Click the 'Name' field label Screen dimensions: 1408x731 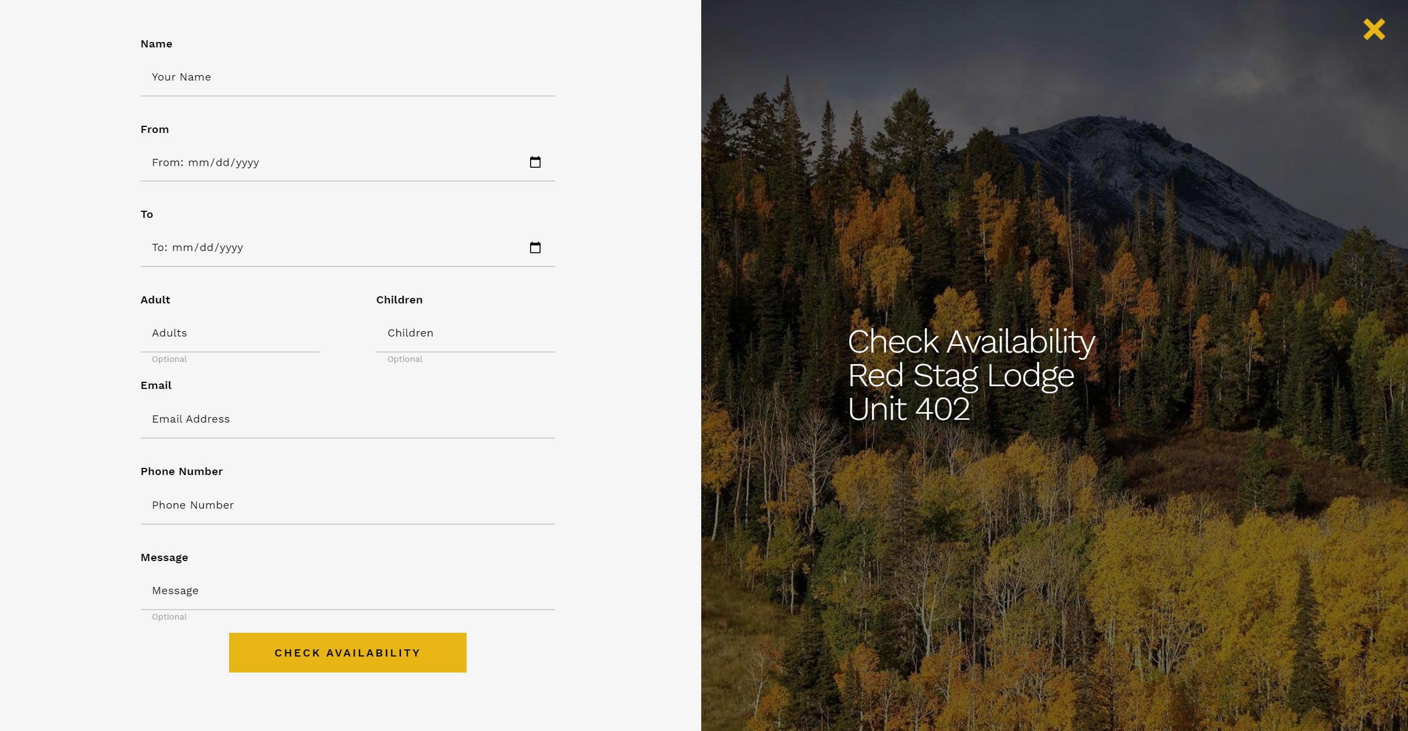click(156, 44)
